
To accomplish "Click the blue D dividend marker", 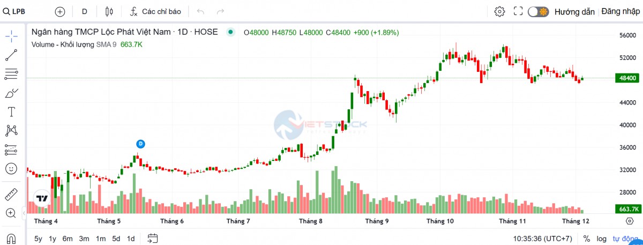I will click(140, 144).
